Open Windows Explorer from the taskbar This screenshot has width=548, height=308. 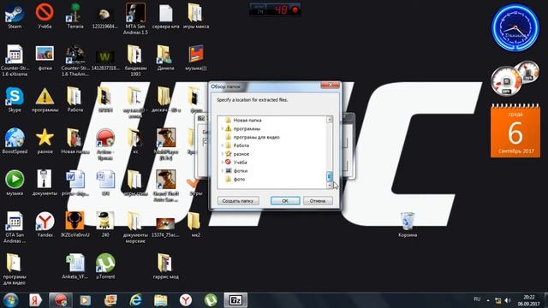coord(160,300)
